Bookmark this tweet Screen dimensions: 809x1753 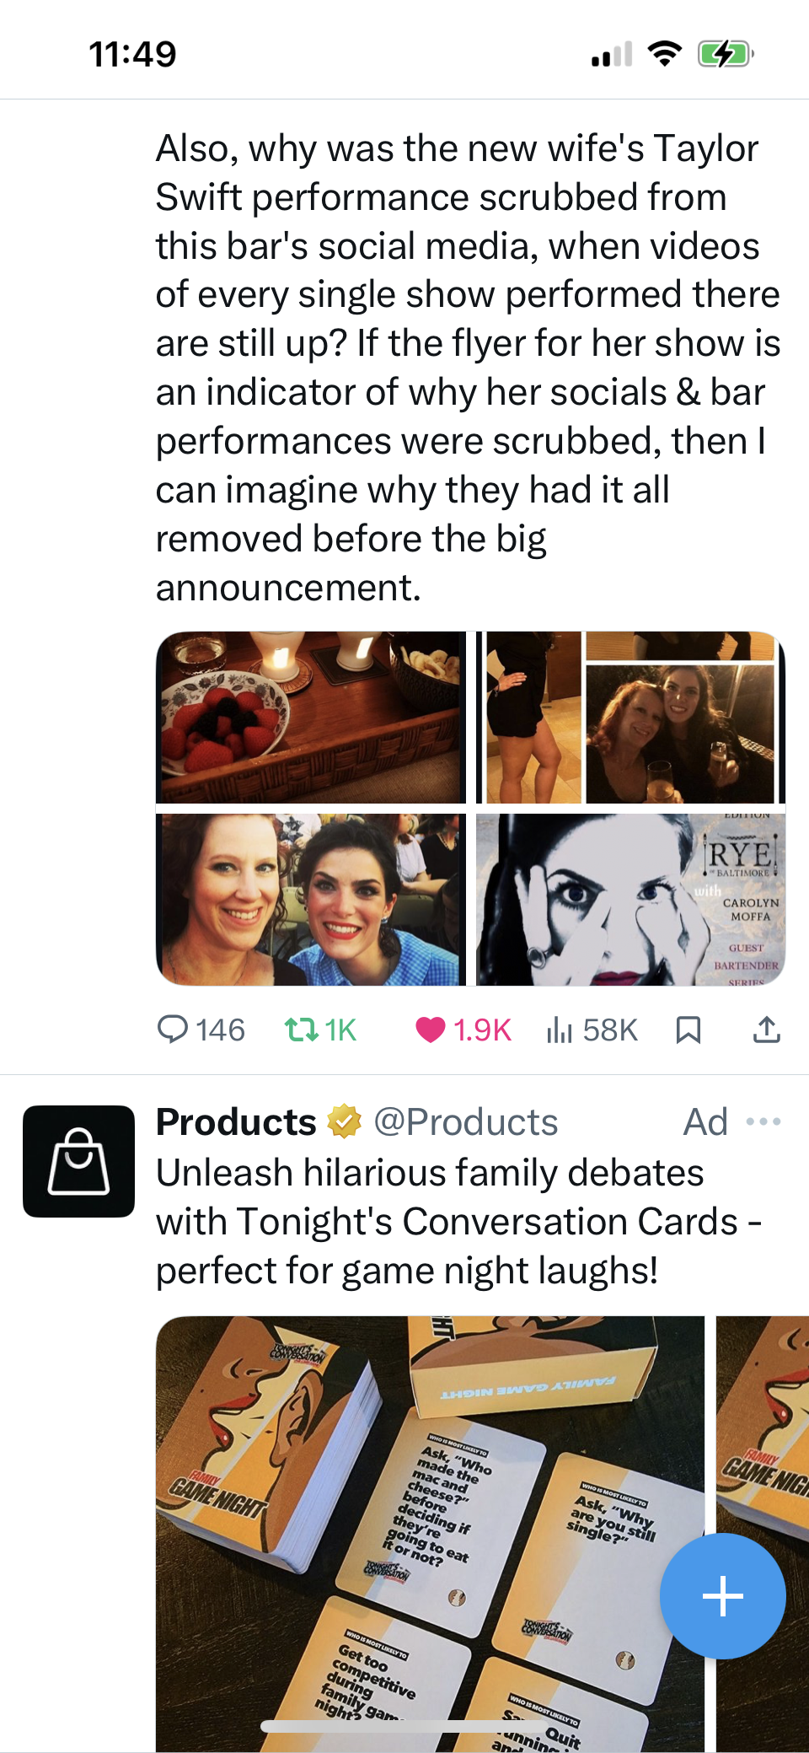pos(688,1030)
